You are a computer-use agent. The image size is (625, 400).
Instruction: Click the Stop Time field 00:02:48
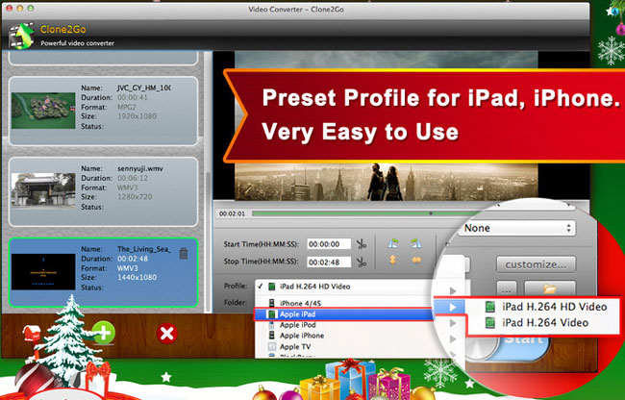[329, 262]
